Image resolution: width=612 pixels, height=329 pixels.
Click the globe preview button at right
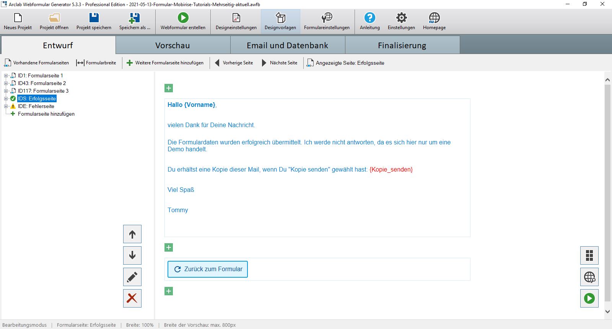tap(589, 277)
